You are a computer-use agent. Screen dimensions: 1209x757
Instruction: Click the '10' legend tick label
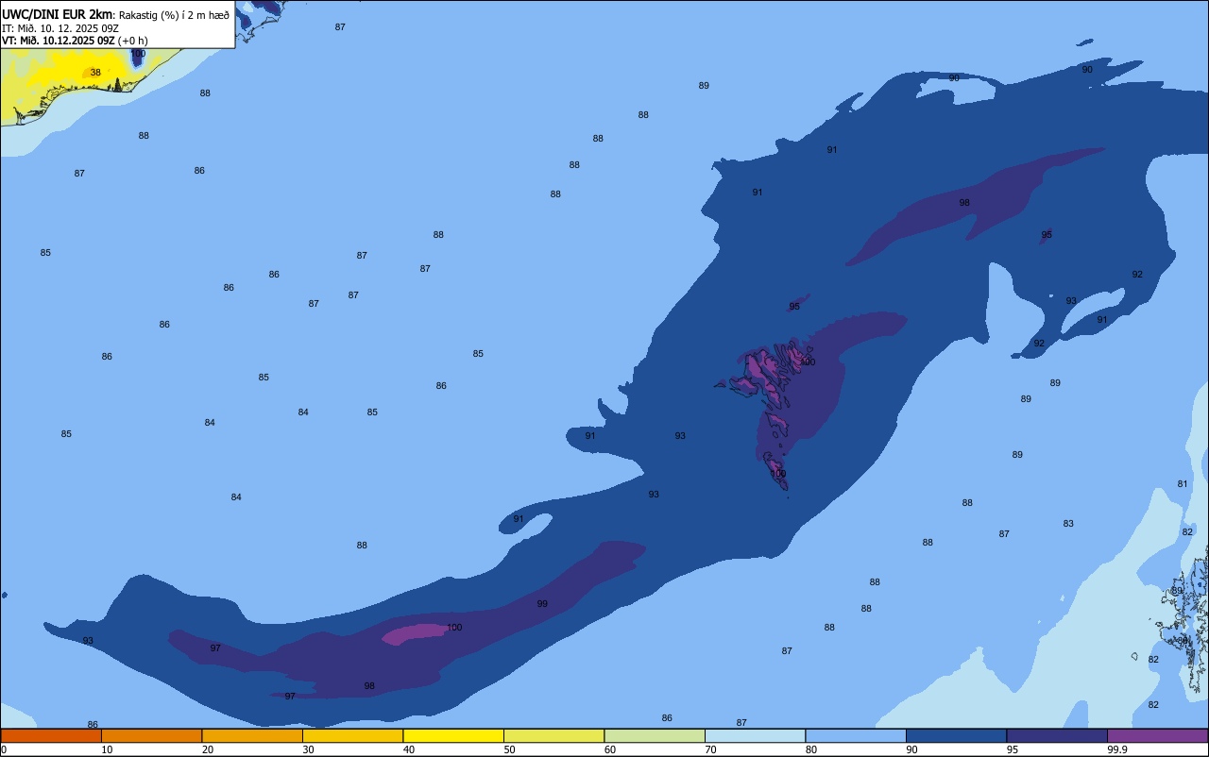pos(107,749)
